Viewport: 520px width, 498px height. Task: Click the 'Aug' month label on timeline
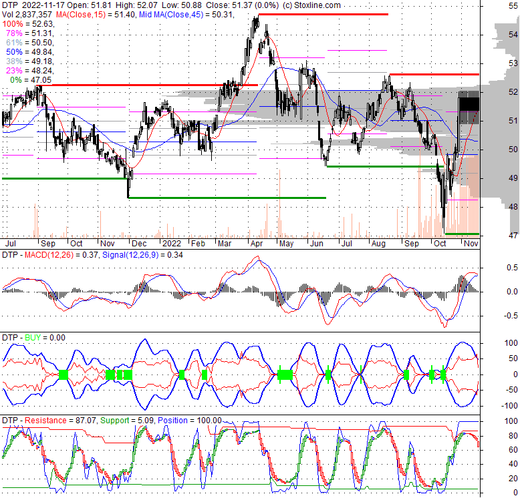(378, 244)
